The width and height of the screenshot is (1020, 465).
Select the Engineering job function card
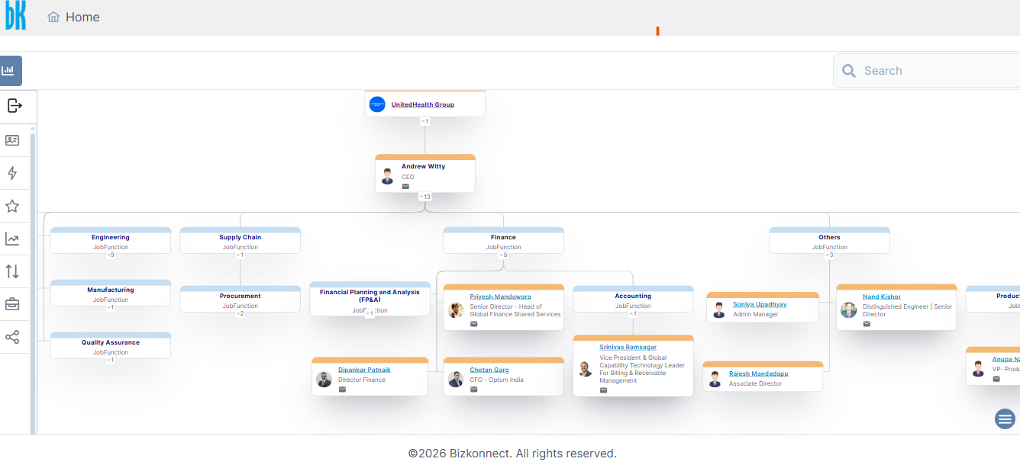pyautogui.click(x=111, y=240)
